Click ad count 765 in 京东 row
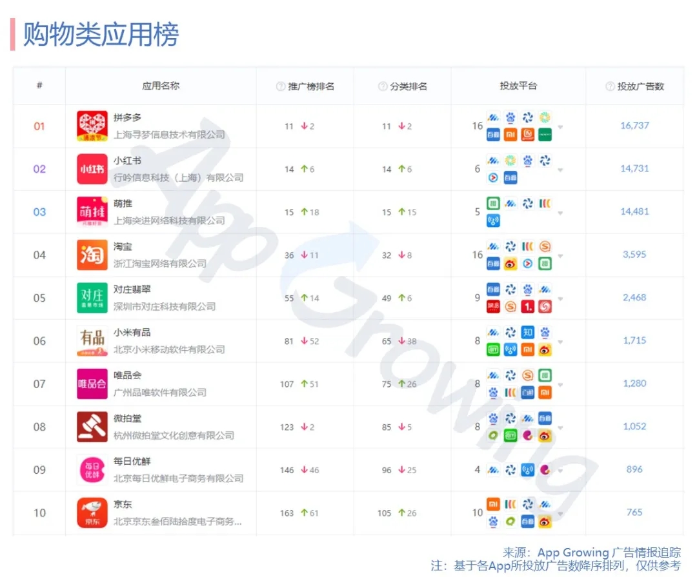Viewport: 697px width, 577px height. 634,512
